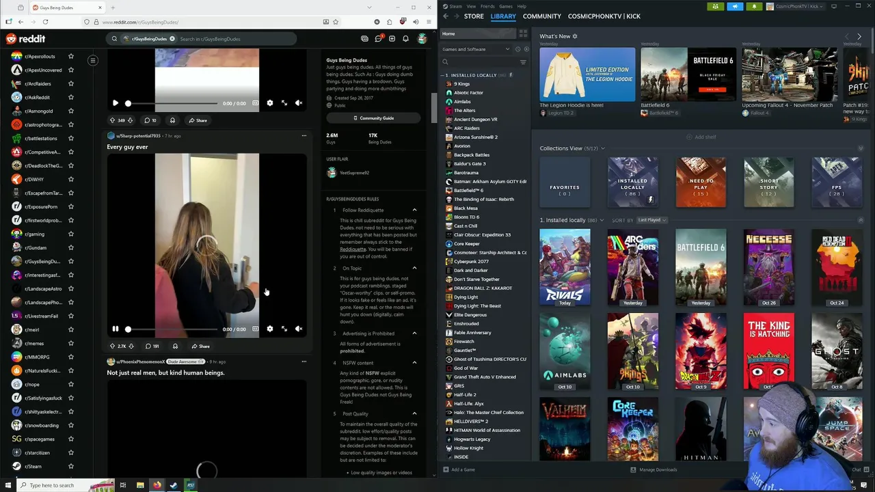Switch Steam library to grid collections view
Screen dimensions: 875x492
[x=523, y=33]
